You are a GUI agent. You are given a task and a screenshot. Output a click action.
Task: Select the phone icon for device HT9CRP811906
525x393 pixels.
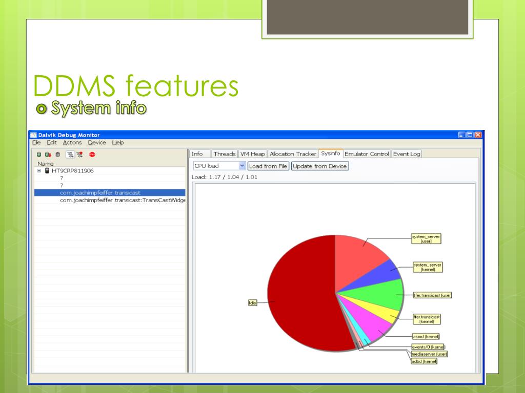[47, 170]
